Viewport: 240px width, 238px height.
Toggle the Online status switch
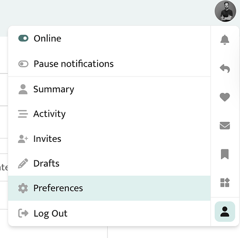tap(23, 38)
